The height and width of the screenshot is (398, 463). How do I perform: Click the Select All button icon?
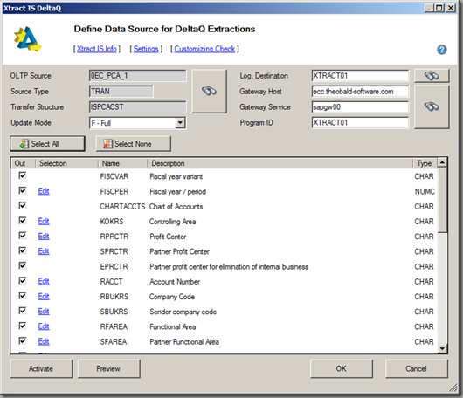point(24,144)
